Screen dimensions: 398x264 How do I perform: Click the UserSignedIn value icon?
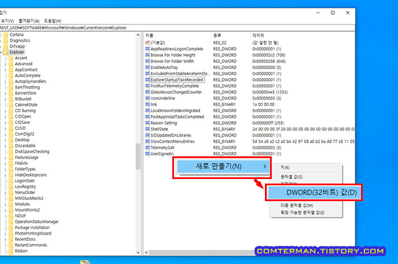coord(147,154)
